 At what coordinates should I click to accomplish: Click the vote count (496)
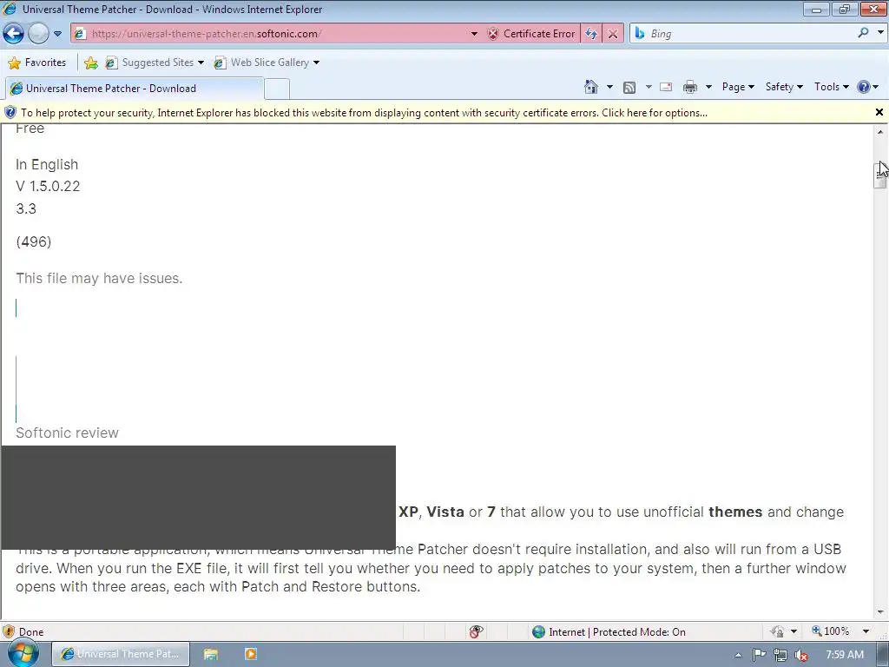point(34,241)
